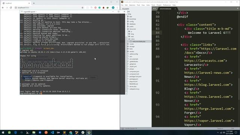Viewport: 240px width, 135px height.
Task: Click the terminal title bar icon
Action: pos(22,12)
